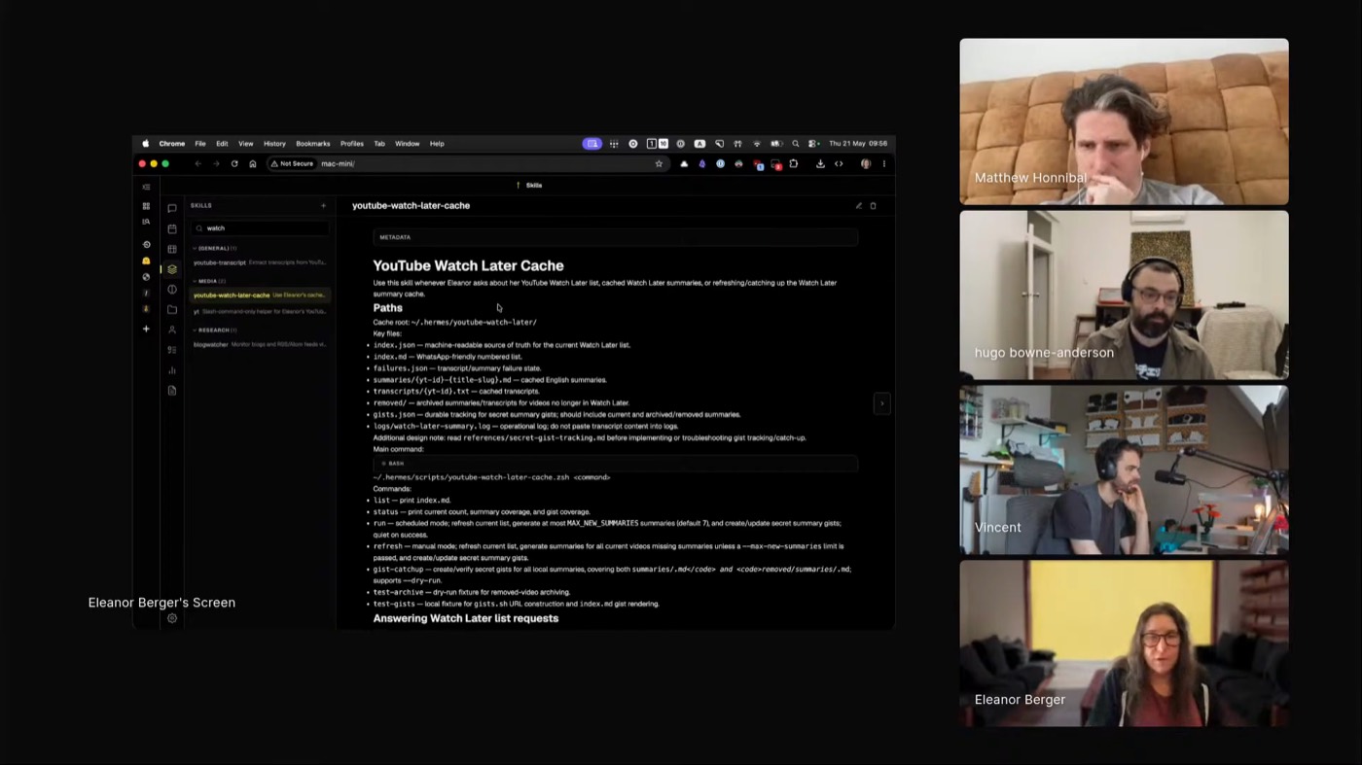Image resolution: width=1362 pixels, height=765 pixels.
Task: Go to the home page icon
Action: [x=253, y=163]
